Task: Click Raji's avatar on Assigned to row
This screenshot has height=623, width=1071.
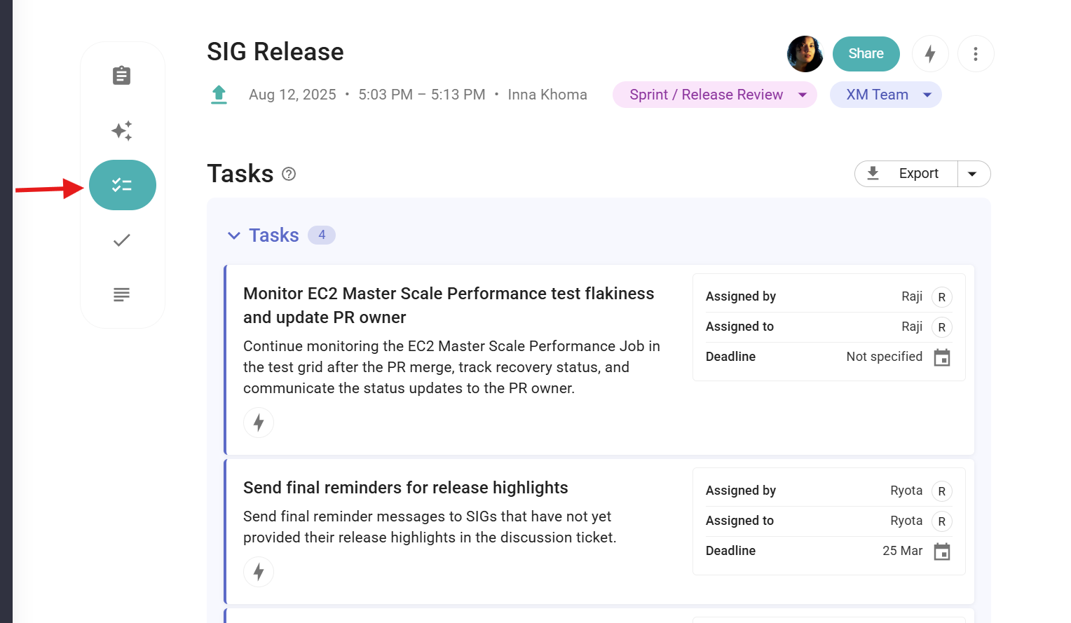Action: click(x=941, y=327)
